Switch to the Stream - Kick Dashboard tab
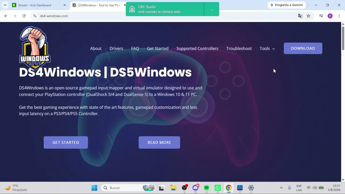345x194 pixels. [x=39, y=5]
